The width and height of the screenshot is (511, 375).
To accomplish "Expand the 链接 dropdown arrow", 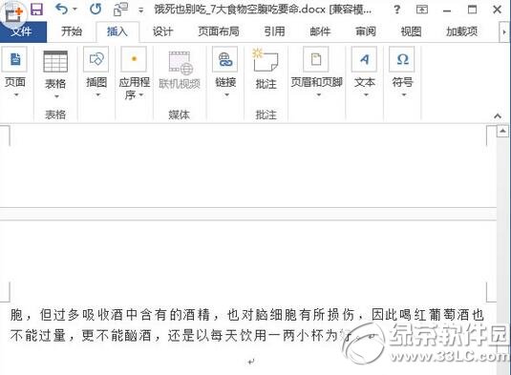I will point(227,95).
